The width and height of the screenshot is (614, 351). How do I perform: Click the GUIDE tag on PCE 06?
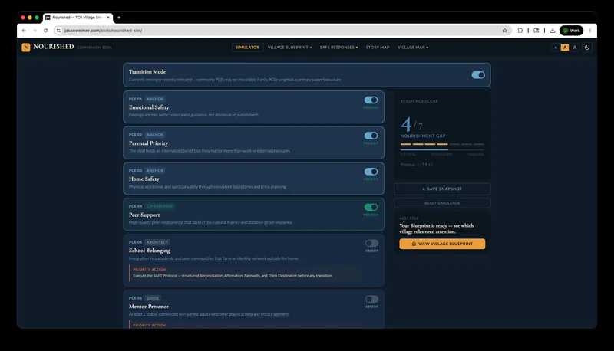pos(153,298)
